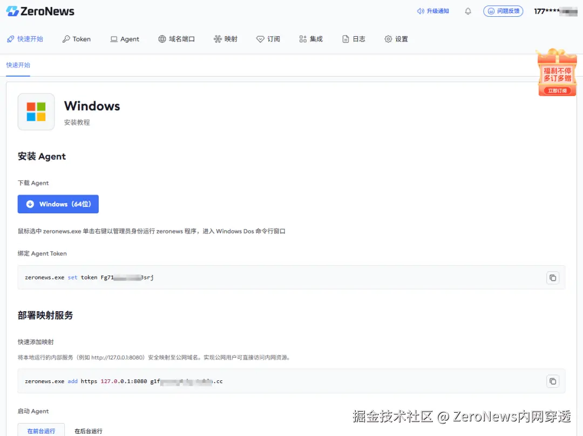
Task: Select the 在前台运行 tab
Action: click(x=41, y=430)
